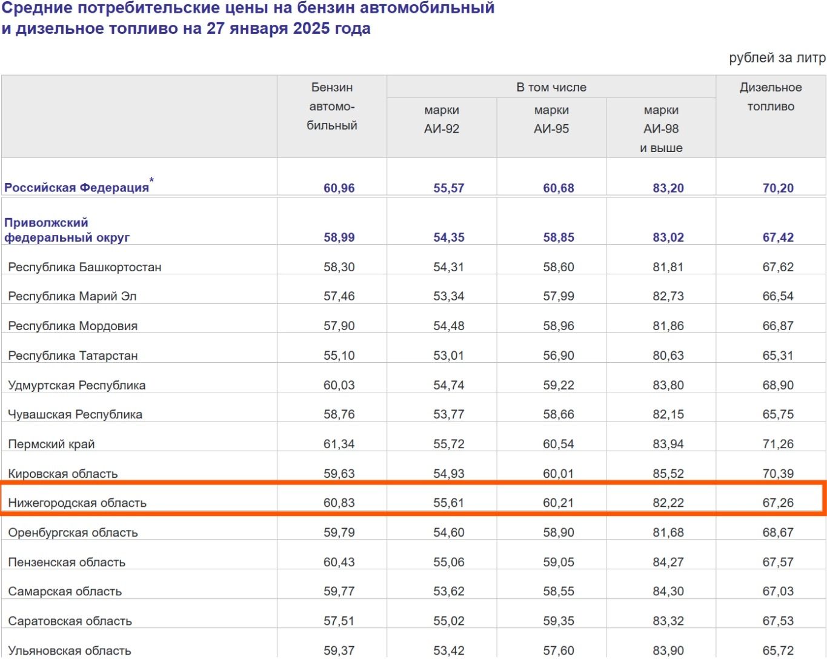
Task: Click the "В том числе" group header
Action: click(551, 87)
